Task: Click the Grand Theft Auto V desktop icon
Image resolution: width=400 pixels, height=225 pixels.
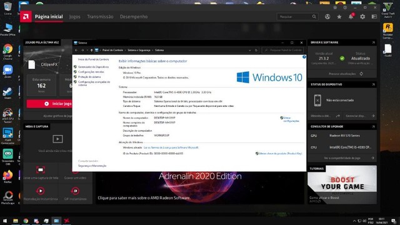Action: point(387,10)
